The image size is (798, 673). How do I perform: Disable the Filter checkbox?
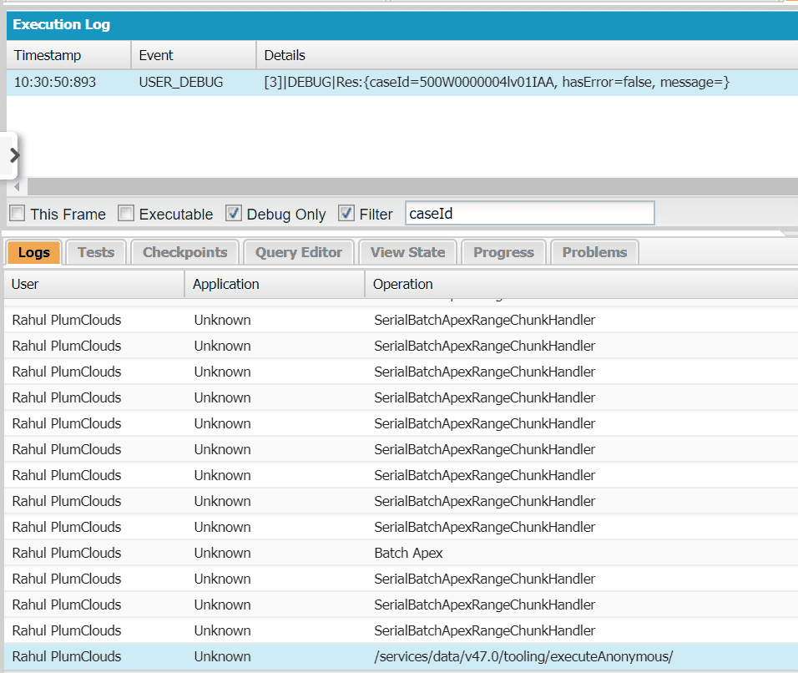[346, 214]
